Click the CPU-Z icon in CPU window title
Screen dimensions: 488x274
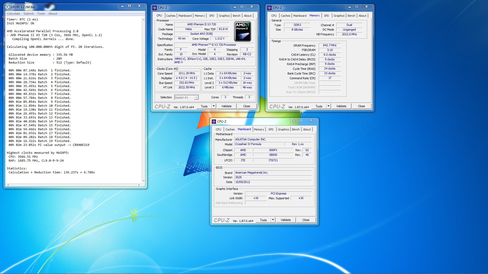tap(155, 8)
